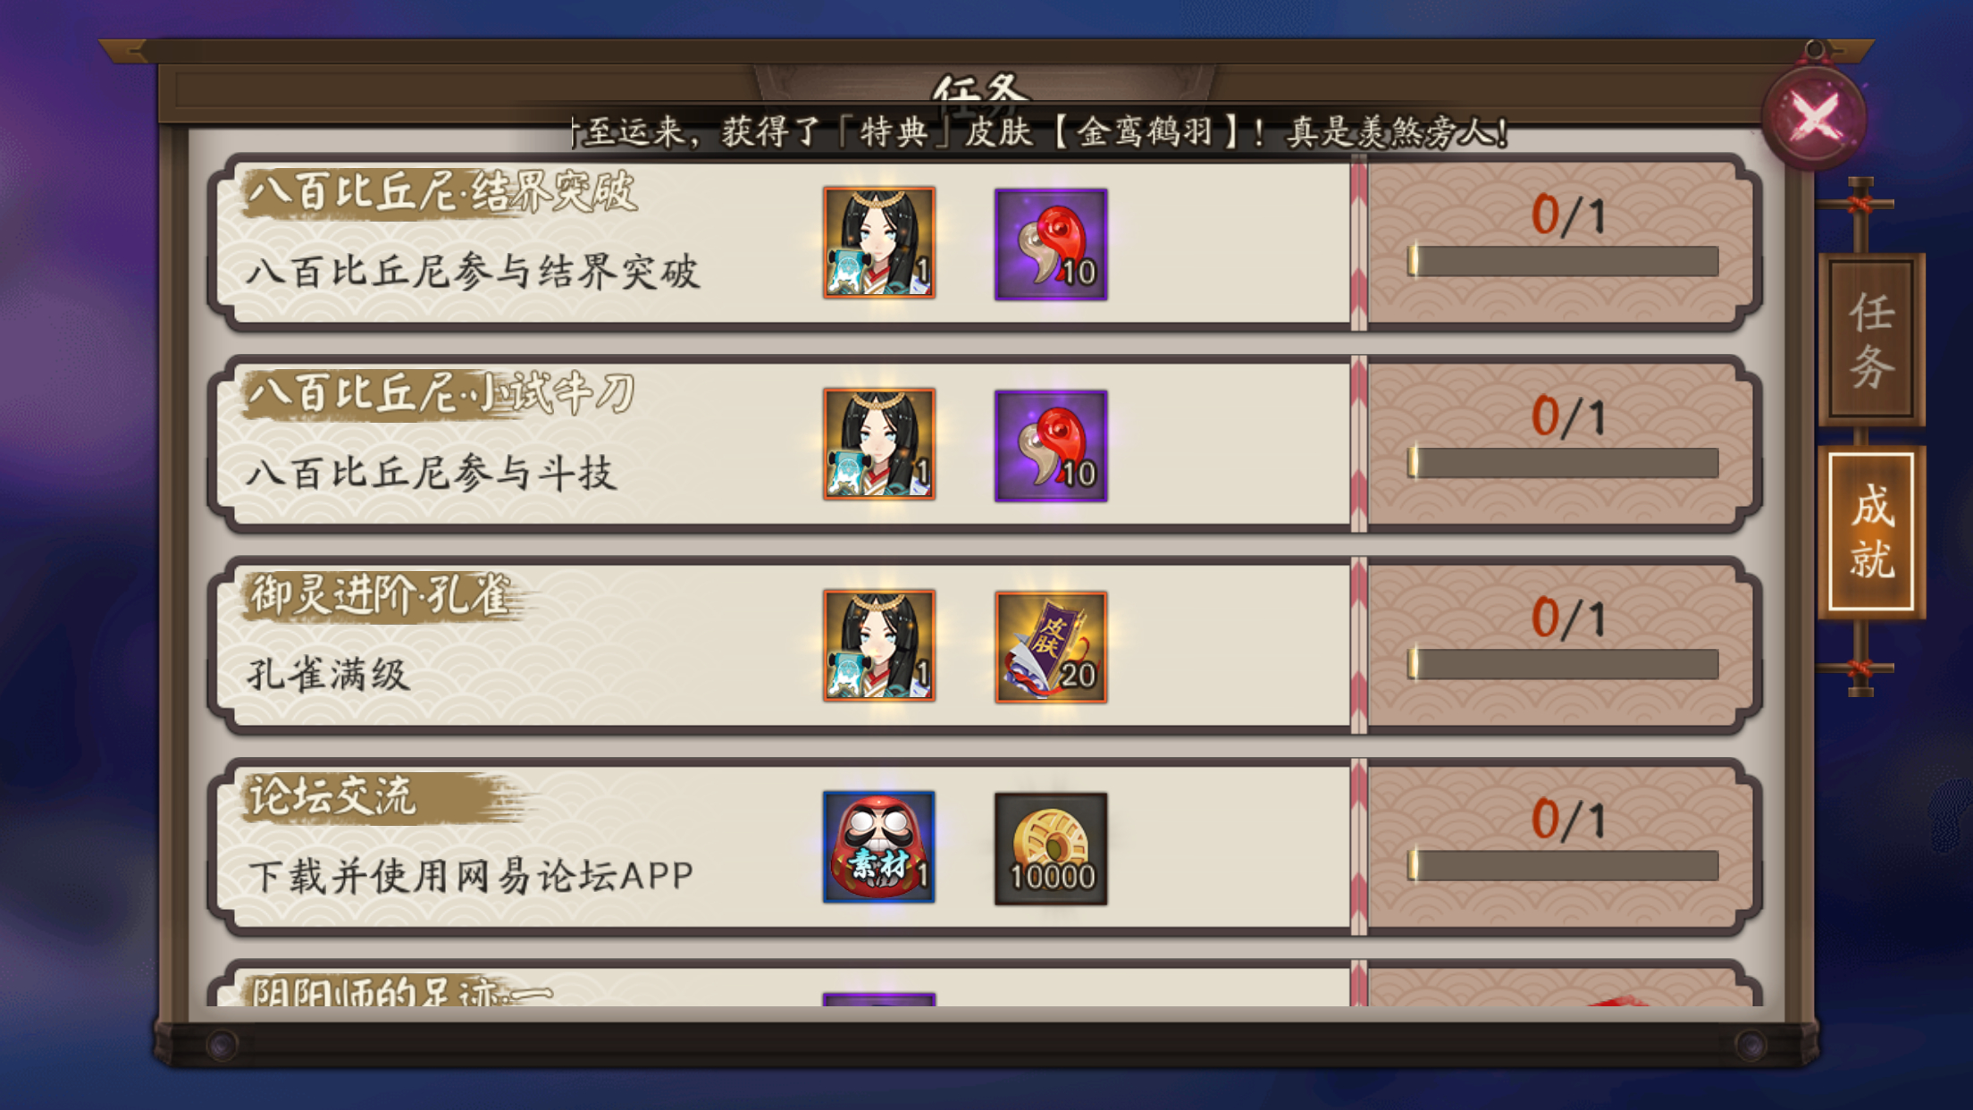This screenshot has height=1110, width=1973.
Task: Tap the magatama 10 reward in 小试牛刀 row
Action: pos(1051,445)
